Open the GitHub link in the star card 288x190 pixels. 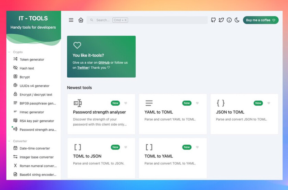pyautogui.click(x=104, y=62)
